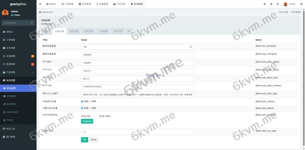Select 关闭 for 开启USDT充值
The width and height of the screenshot is (305, 150).
[x=90, y=108]
